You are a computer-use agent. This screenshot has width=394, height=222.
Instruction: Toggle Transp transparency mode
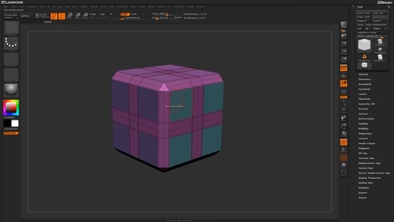(344, 150)
